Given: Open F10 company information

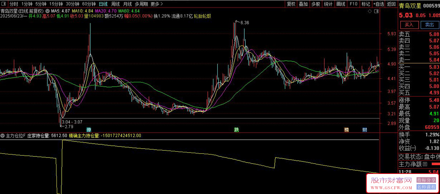Looking at the screenshot, I should click(x=353, y=4).
